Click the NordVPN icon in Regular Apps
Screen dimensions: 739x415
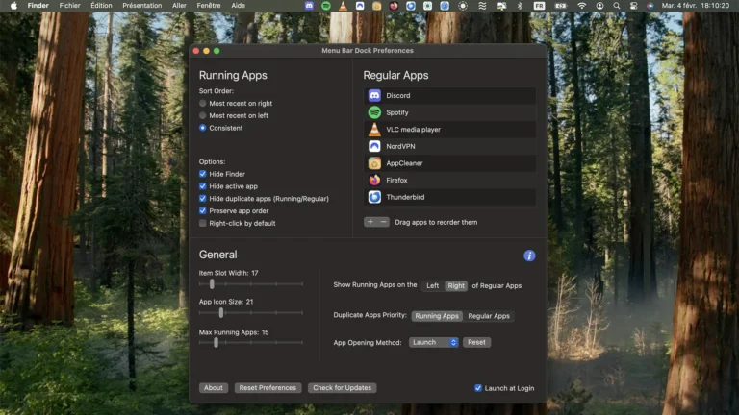tap(374, 146)
